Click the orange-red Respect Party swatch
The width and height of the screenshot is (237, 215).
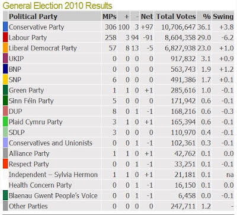tap(5, 164)
